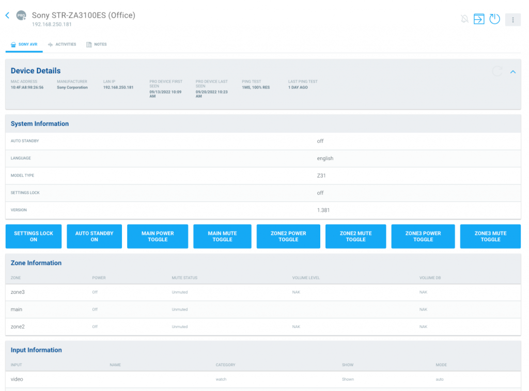This screenshot has height=391, width=529.
Task: Open the Activities tab
Action: (62, 44)
